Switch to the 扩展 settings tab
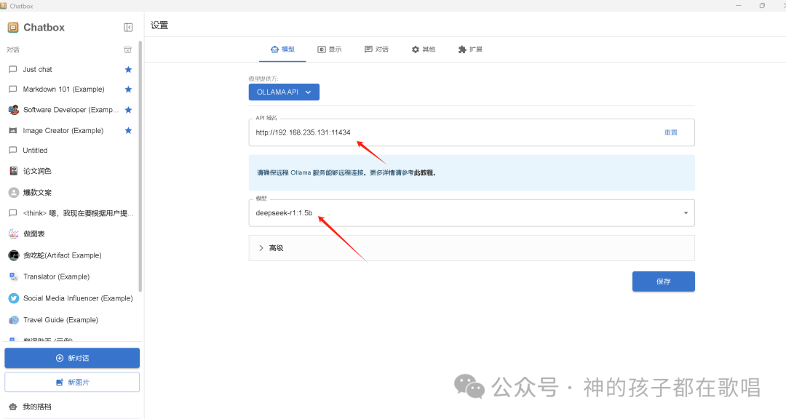The width and height of the screenshot is (786, 419). pos(470,49)
